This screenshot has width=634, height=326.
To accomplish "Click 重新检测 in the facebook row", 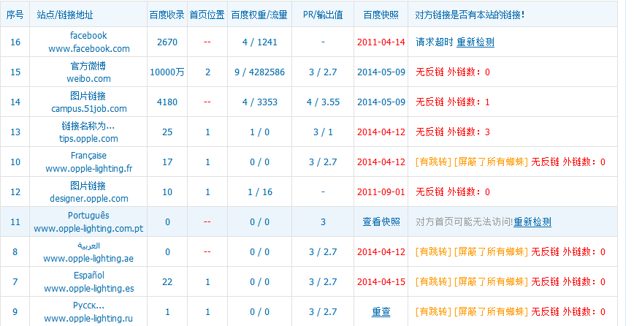I will 475,42.
